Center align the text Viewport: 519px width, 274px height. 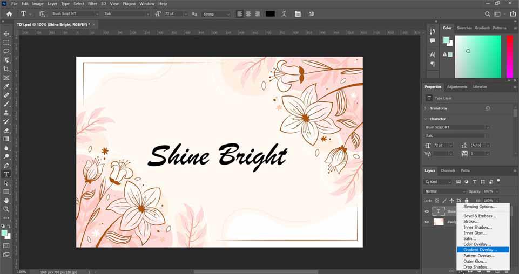tap(248, 14)
